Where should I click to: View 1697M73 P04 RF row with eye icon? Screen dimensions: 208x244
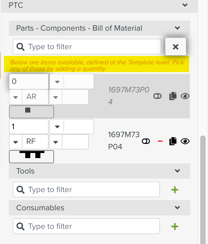click(185, 141)
